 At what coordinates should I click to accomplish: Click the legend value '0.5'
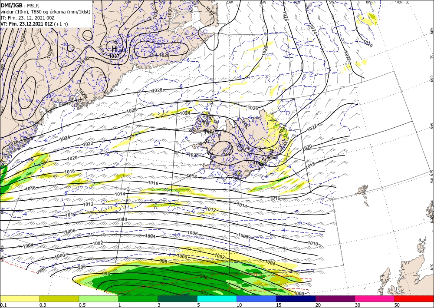pyautogui.click(x=82, y=305)
